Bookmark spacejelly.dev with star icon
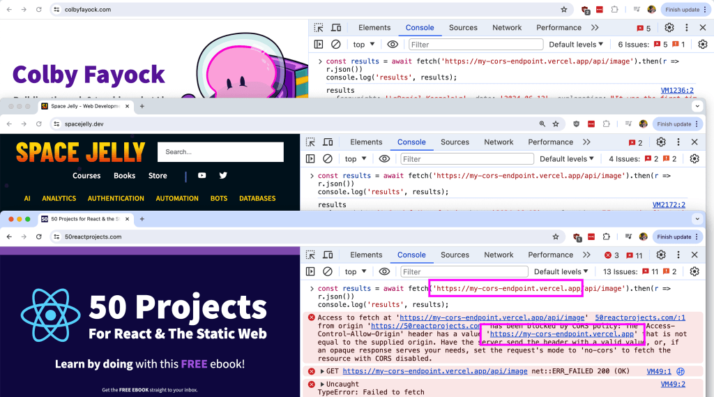The height and width of the screenshot is (397, 714). 556,124
